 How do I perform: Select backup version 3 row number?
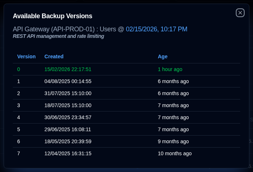point(19,105)
